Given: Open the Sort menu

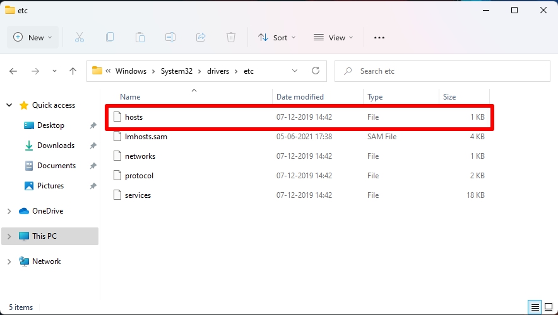Looking at the screenshot, I should pyautogui.click(x=277, y=37).
